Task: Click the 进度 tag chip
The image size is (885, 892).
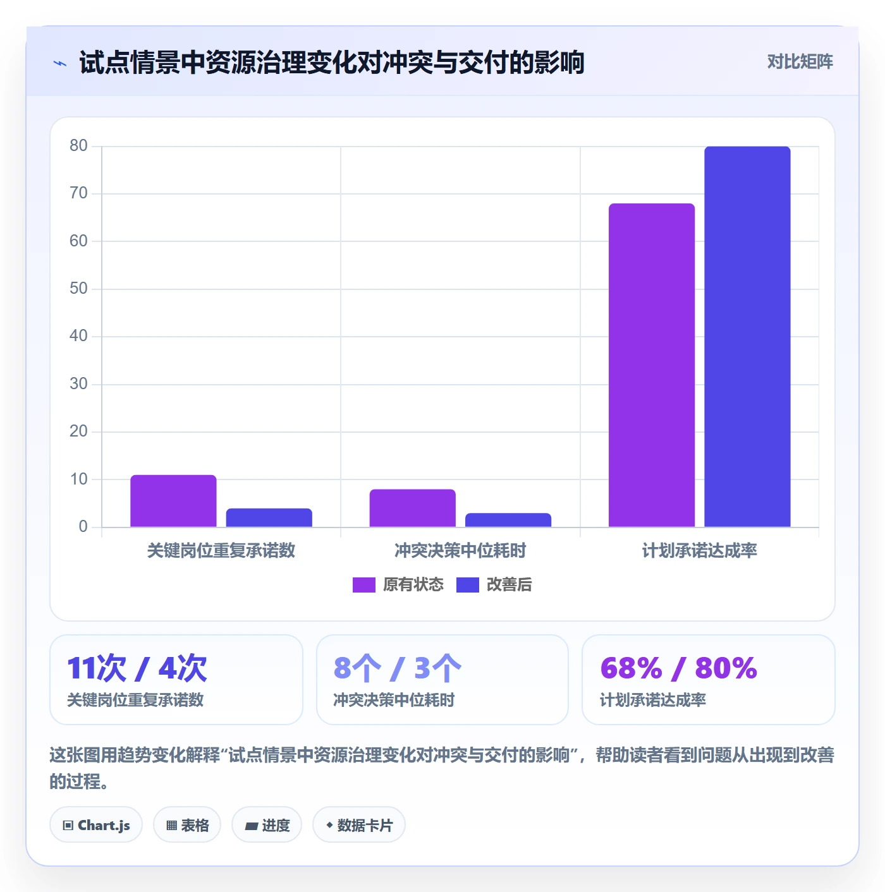Action: coord(267,825)
